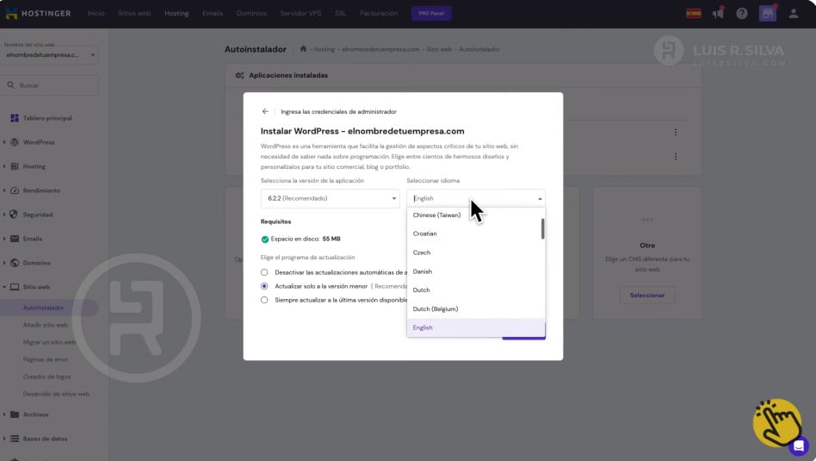Choose Chinese (Taiwan) from language list
This screenshot has width=816, height=461.
(476, 215)
